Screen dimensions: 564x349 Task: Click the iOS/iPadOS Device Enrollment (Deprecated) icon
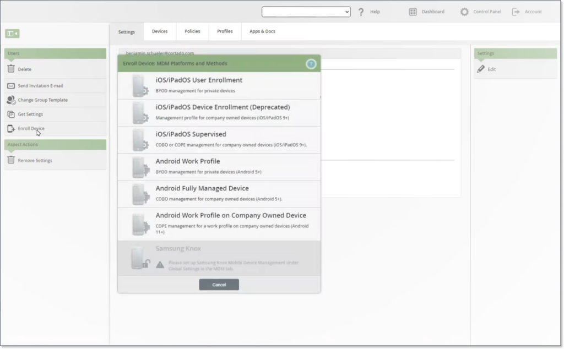click(x=140, y=113)
